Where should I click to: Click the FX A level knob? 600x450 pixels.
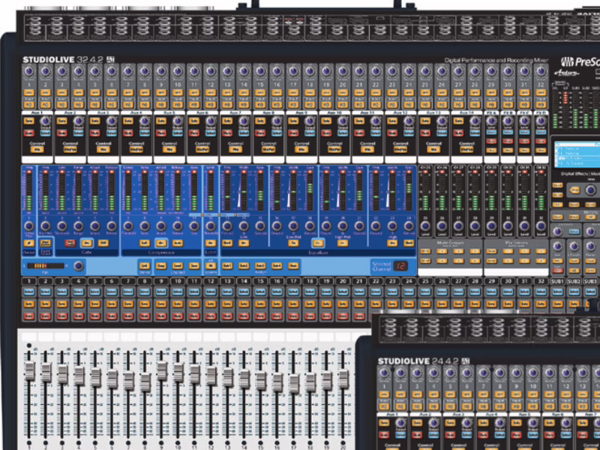click(x=491, y=121)
